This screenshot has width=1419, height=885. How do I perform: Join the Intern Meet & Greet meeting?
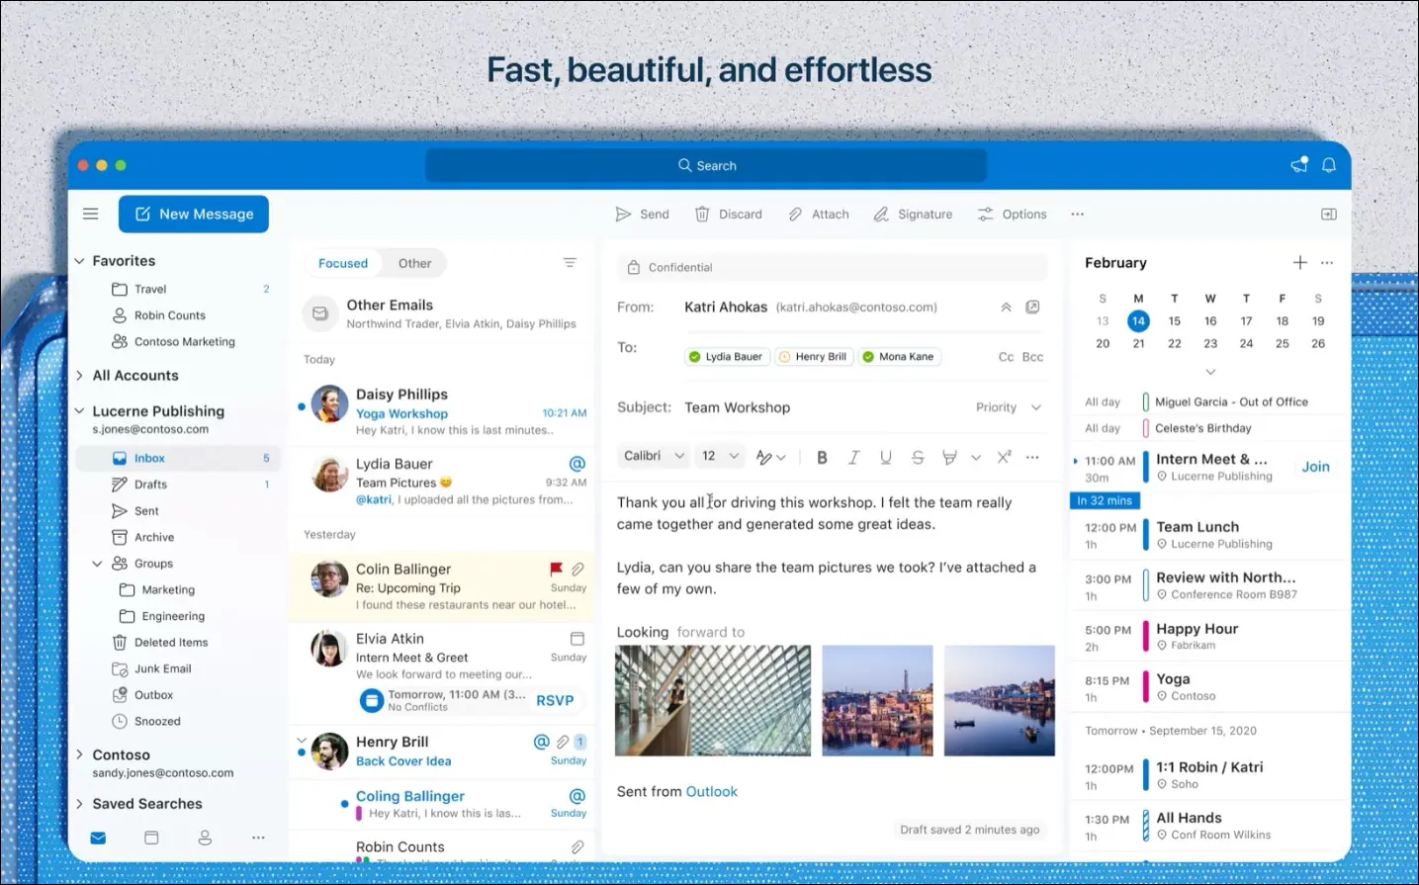click(1315, 467)
